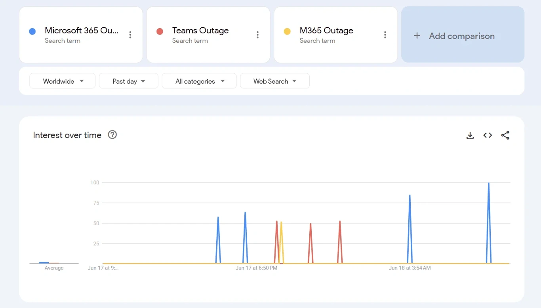
Task: Open help for Interest over time
Action: pyautogui.click(x=112, y=135)
